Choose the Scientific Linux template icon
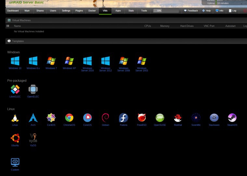This screenshot has height=176, width=247. click(x=196, y=118)
